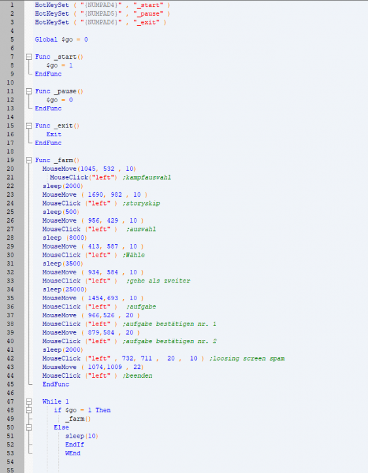Click the "_exit" string in third HotKeySet
Viewport: 368px width, 473px height.
tap(146, 22)
